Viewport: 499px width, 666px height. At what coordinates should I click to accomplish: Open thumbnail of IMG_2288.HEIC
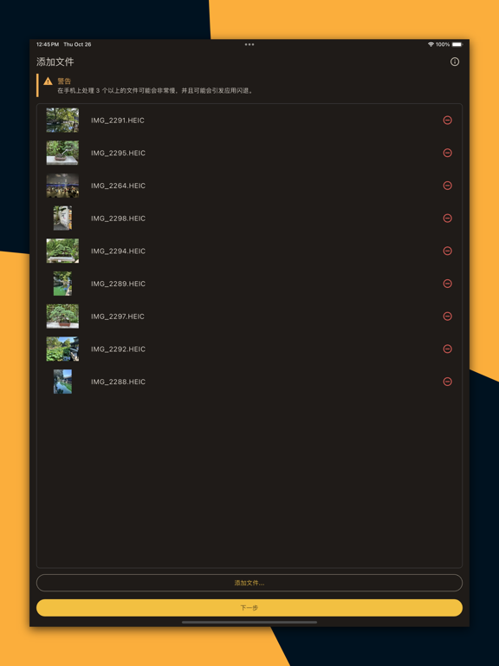[62, 382]
